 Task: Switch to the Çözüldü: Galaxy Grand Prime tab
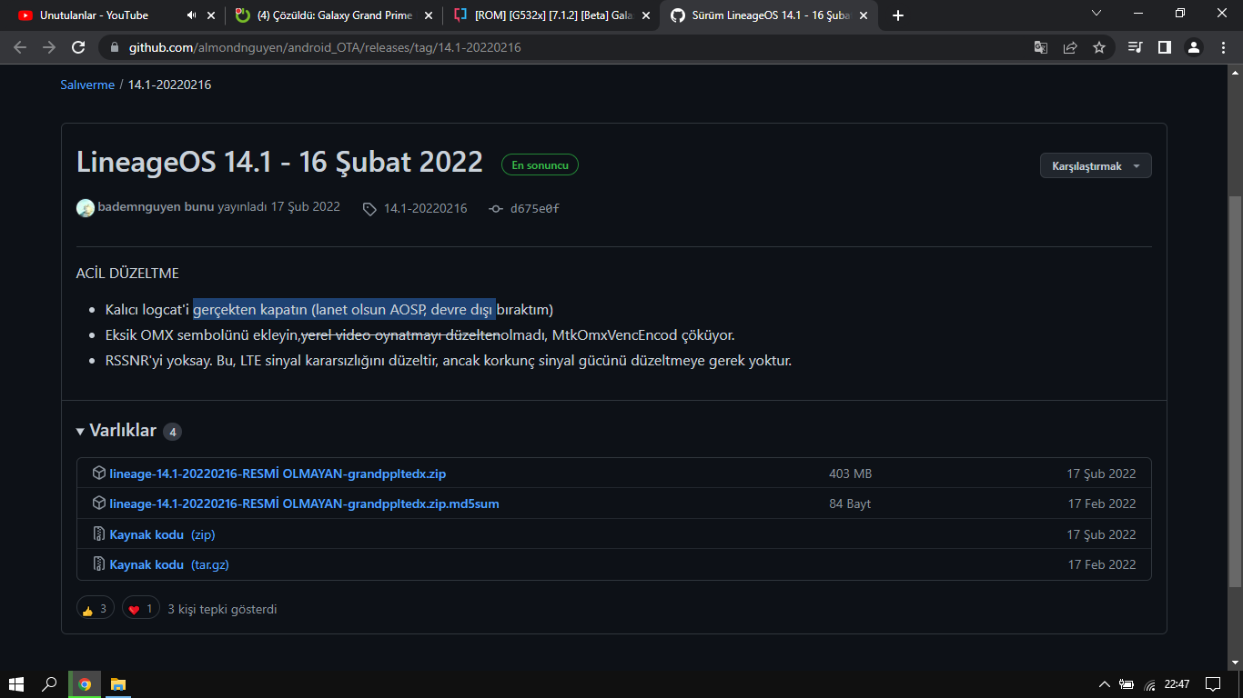pyautogui.click(x=333, y=15)
